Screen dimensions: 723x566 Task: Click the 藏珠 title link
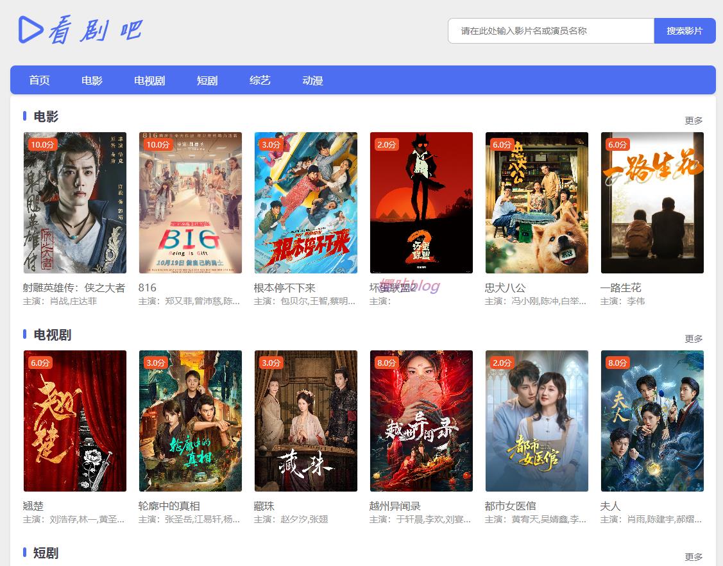pos(264,506)
